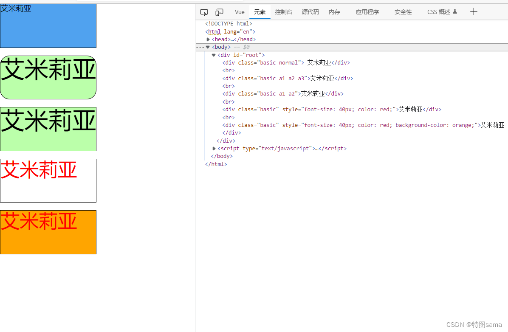The image size is (508, 332).
Task: Select the DOCTYPE html line
Action: [229, 24]
